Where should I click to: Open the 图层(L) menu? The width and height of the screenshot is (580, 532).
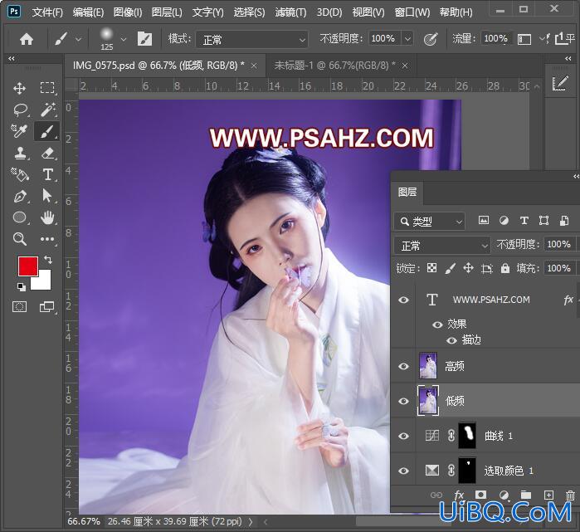[167, 12]
